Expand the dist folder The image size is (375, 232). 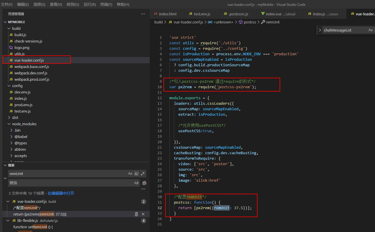[x=9, y=117]
